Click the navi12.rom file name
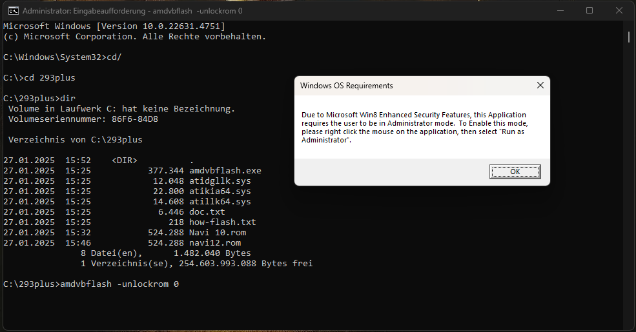The height and width of the screenshot is (332, 636). [x=215, y=243]
